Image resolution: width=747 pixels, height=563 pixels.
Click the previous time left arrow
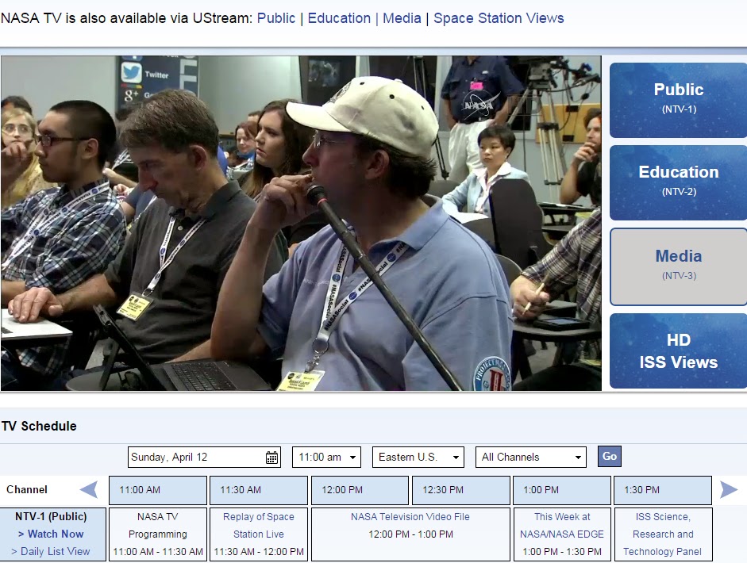(x=89, y=490)
